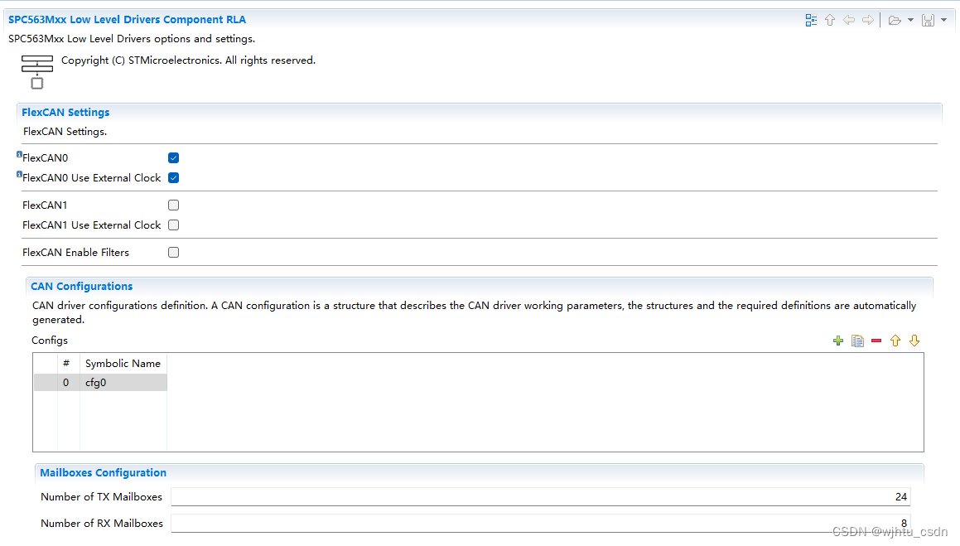Go up one level with the up arrow
Screen dimensions: 960x546
(x=830, y=20)
